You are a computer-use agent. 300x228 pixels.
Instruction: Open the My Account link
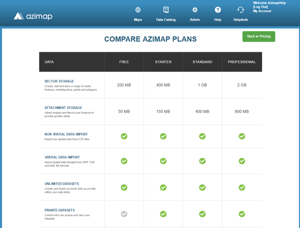point(262,11)
